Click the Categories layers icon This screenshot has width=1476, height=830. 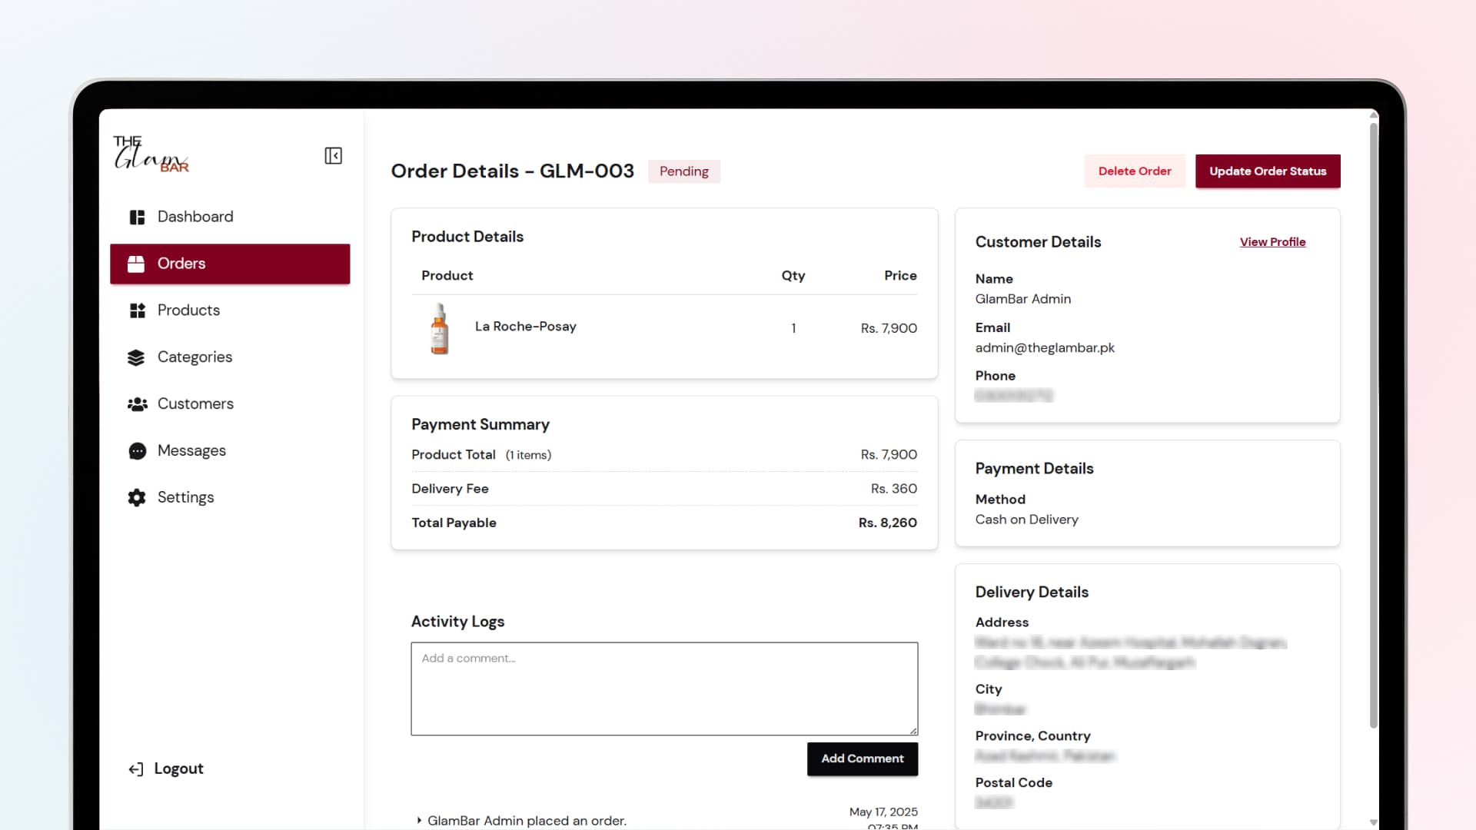pyautogui.click(x=136, y=357)
